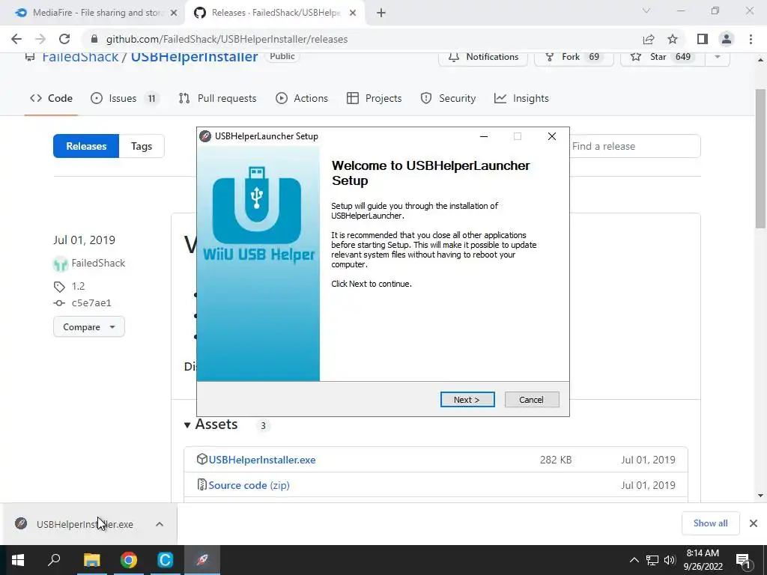Click the Chrome taskbar icon
The height and width of the screenshot is (575, 767).
click(x=129, y=560)
